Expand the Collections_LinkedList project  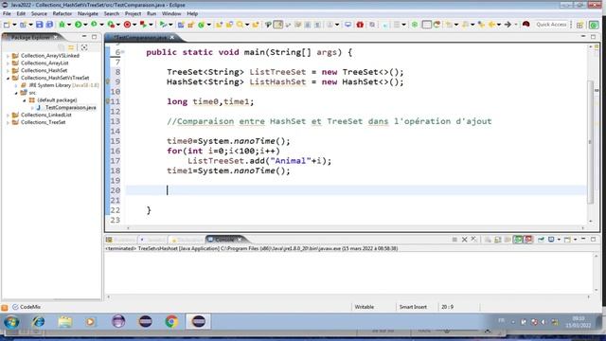click(x=8, y=115)
